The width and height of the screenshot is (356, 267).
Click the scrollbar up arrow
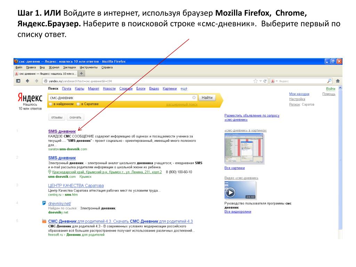click(340, 88)
